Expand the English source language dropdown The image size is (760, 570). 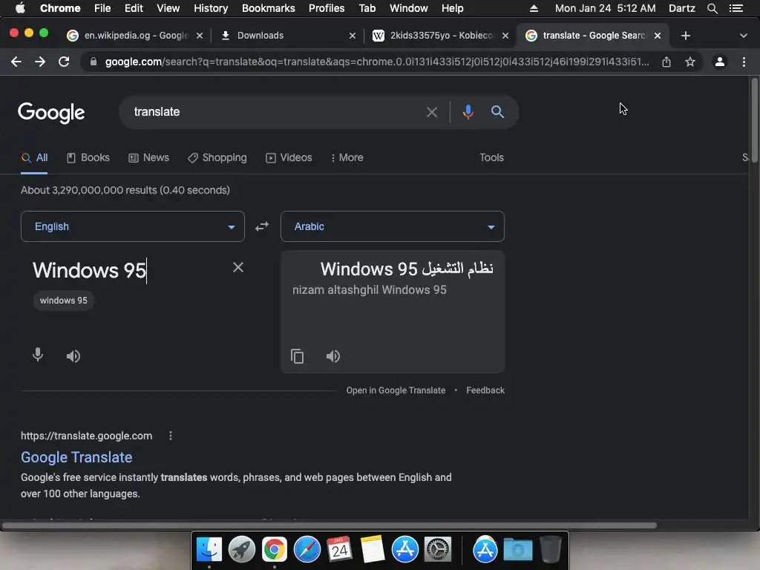(x=133, y=226)
